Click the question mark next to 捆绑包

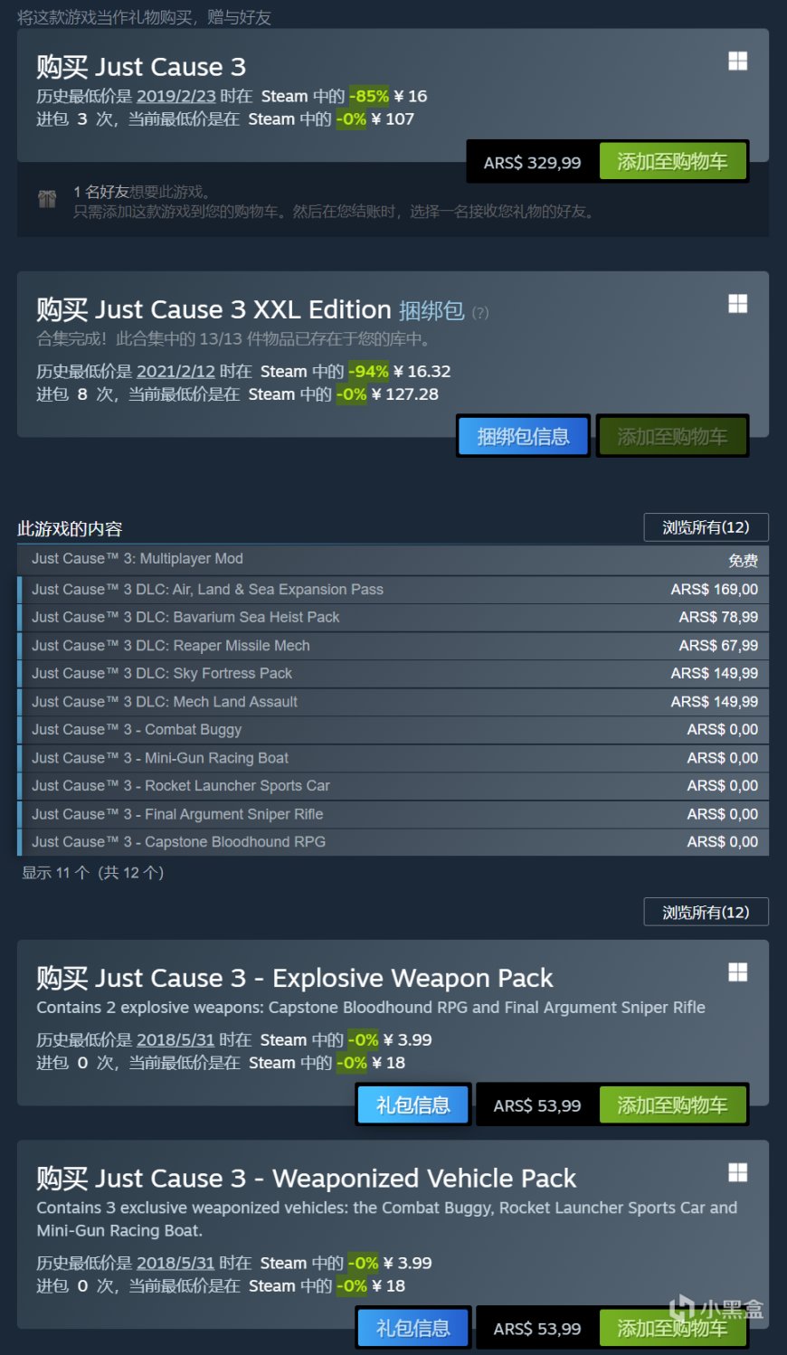[x=480, y=313]
